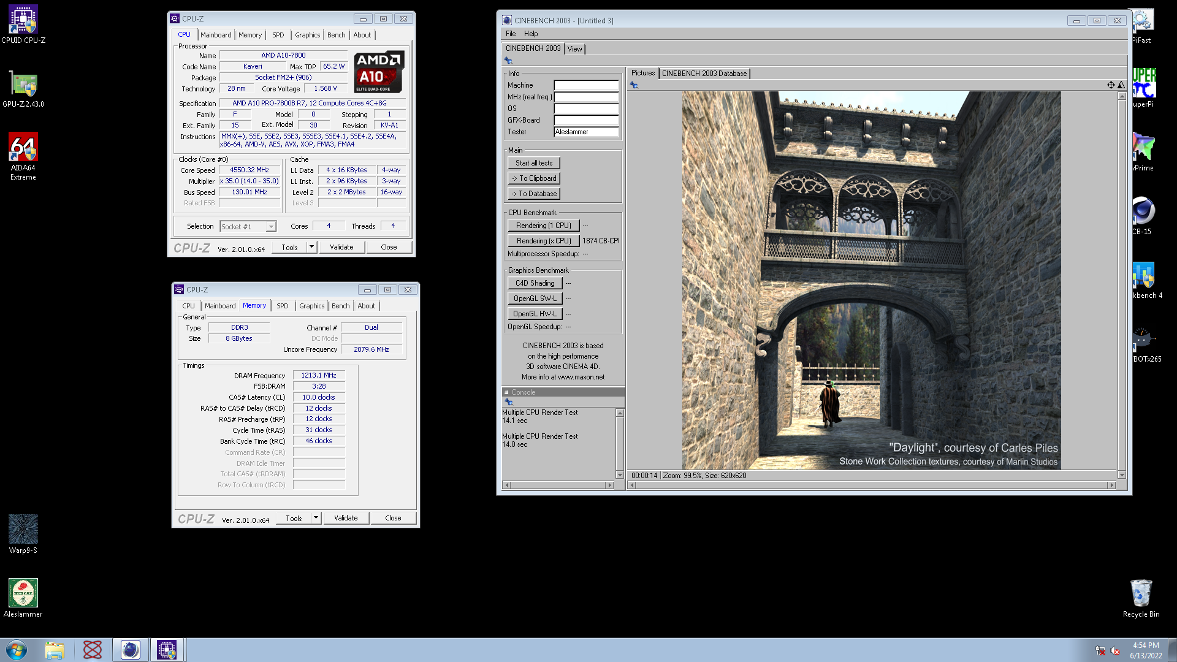Open the Mainboard tab in the top CPU-Z
The width and height of the screenshot is (1177, 662).
point(216,35)
